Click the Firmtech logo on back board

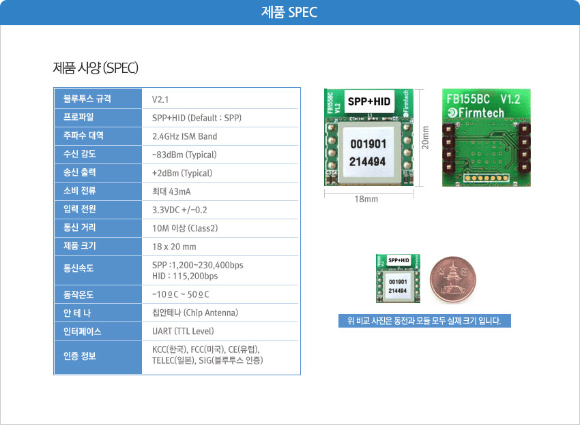point(476,112)
